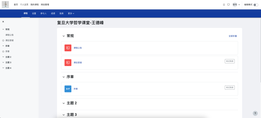Collapse 常规 chevron in sidebar index
The width and height of the screenshot is (261, 118).
coord(3,29)
